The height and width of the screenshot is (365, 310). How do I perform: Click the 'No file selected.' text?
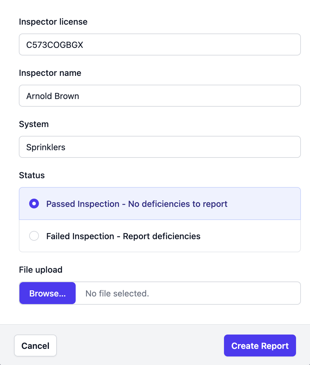(x=117, y=293)
